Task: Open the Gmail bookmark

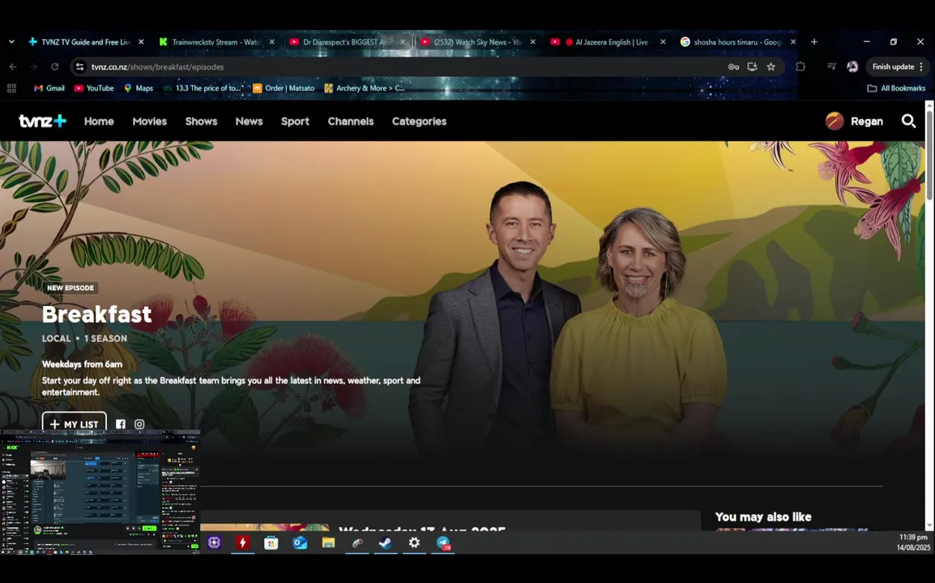Action: [49, 88]
